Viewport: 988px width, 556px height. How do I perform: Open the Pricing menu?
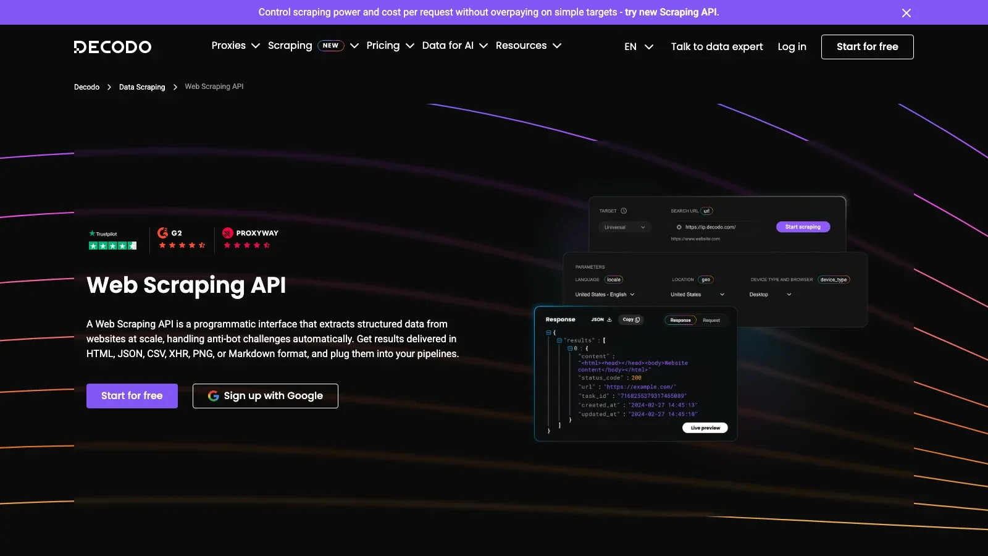click(383, 46)
